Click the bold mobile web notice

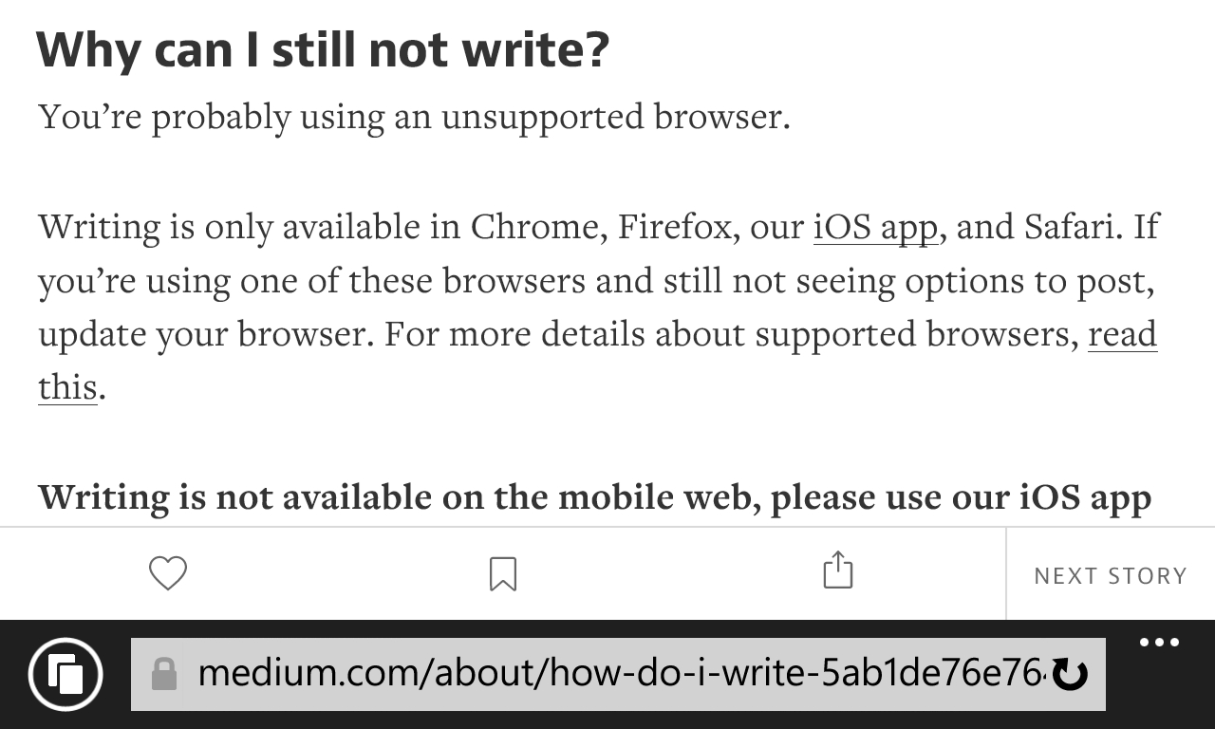[x=594, y=497]
